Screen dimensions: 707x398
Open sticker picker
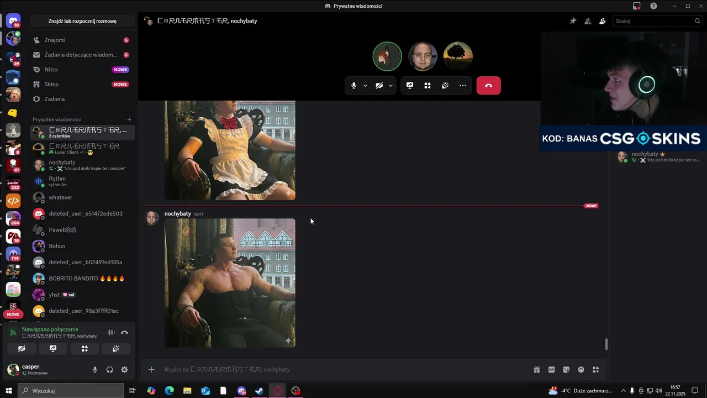click(566, 370)
